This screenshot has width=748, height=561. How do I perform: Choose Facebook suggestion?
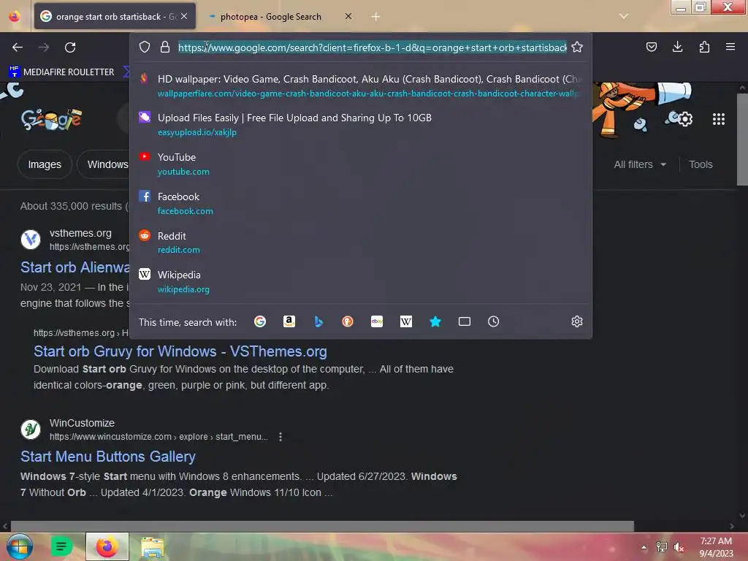point(361,203)
